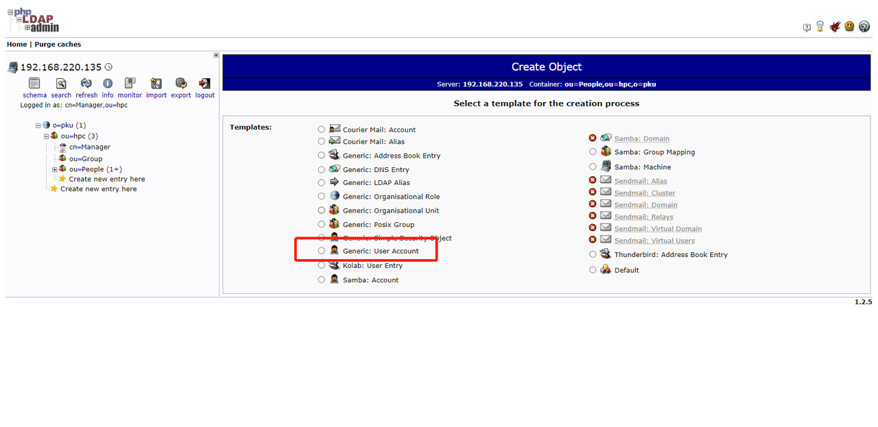Collapse the o=pku tree node

(x=38, y=125)
